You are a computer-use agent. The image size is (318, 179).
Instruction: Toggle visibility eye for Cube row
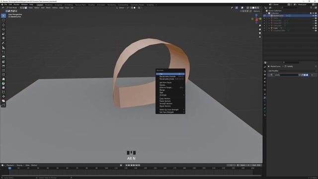coord(313,28)
